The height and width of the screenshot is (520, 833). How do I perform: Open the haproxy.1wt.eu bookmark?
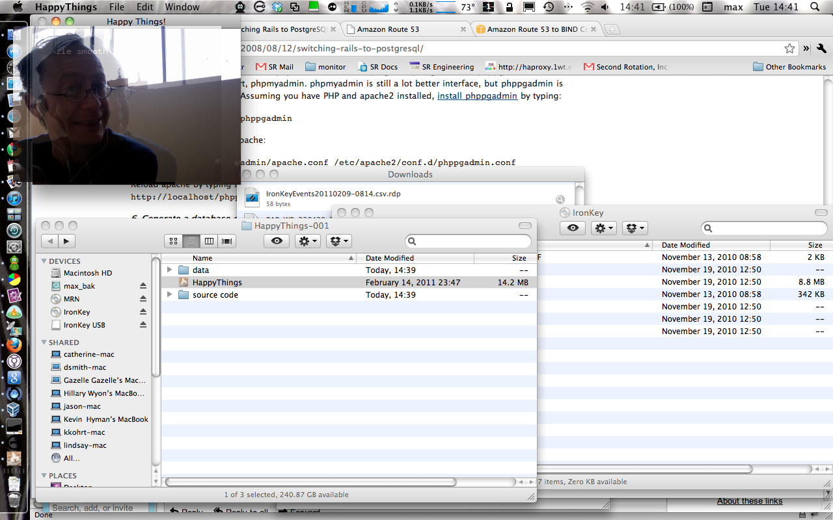[x=529, y=66]
